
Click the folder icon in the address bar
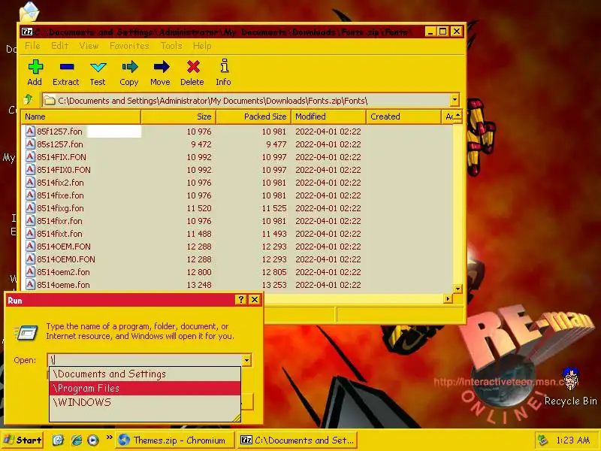point(49,101)
